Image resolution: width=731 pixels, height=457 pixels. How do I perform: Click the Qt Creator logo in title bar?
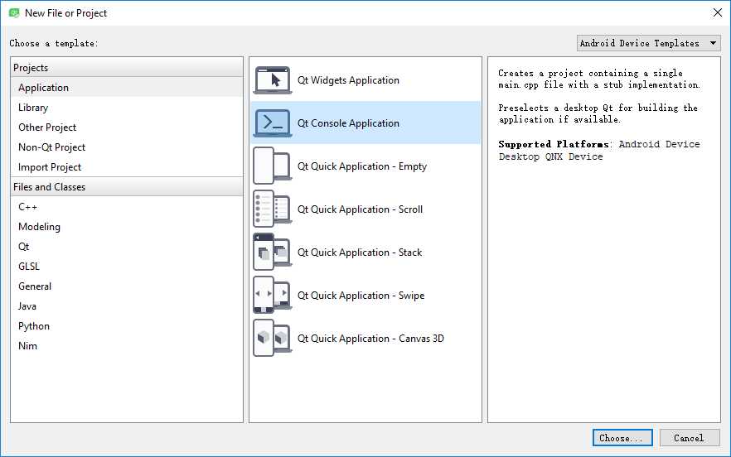pyautogui.click(x=14, y=13)
